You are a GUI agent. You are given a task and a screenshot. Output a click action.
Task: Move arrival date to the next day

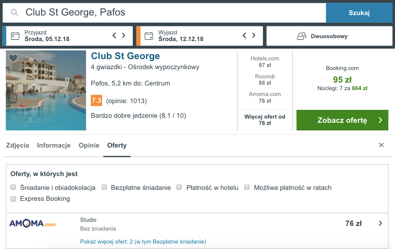(x=124, y=36)
